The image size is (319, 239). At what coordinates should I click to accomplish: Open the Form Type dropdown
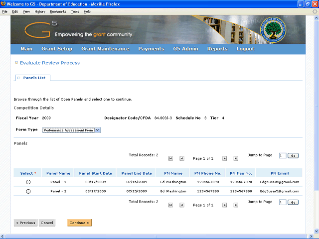pyautogui.click(x=98, y=130)
